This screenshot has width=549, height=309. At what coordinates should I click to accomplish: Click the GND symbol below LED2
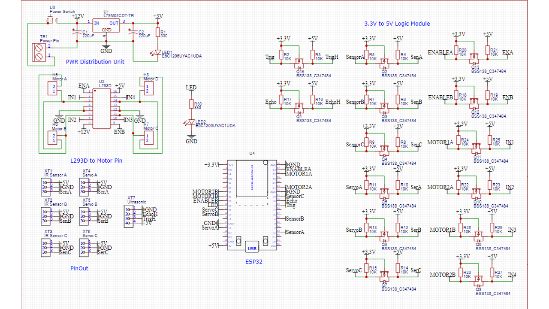[191, 139]
